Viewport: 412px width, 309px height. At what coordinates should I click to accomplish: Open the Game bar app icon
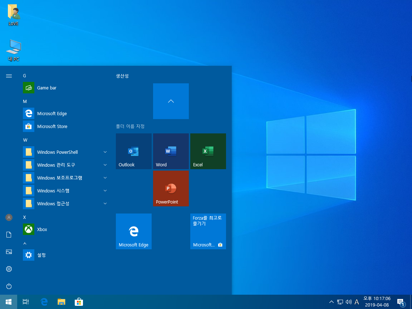[28, 88]
